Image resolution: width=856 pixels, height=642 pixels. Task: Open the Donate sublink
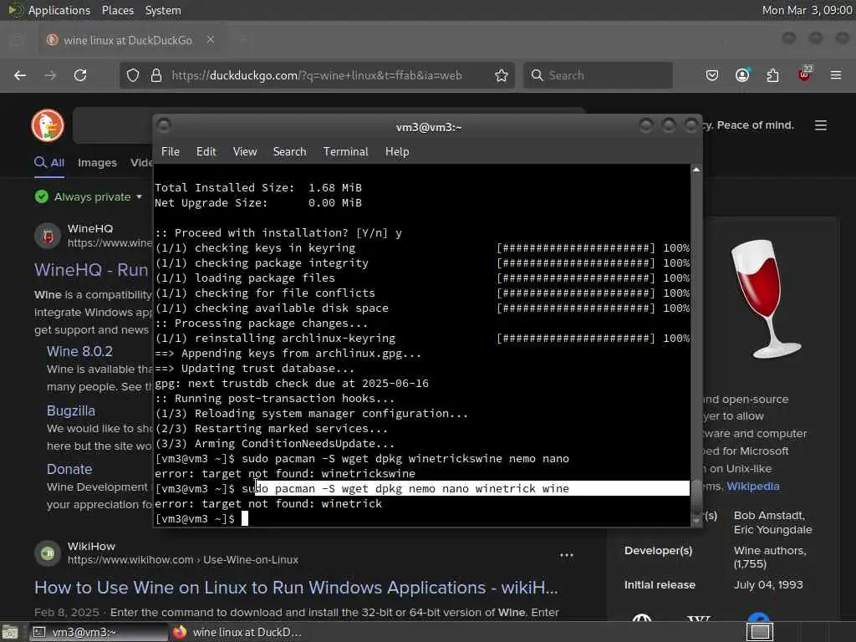tap(69, 469)
